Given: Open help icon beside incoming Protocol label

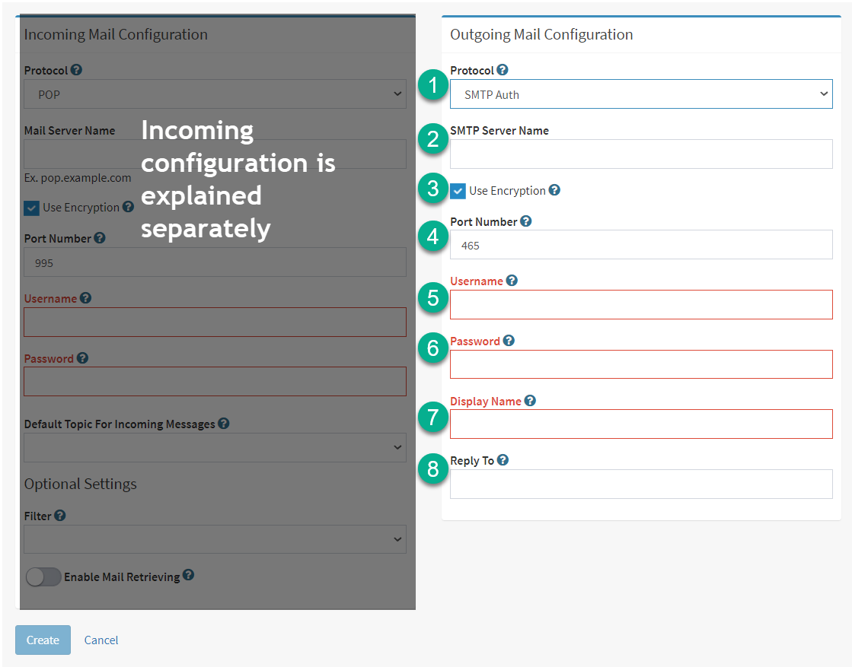Looking at the screenshot, I should tap(77, 70).
